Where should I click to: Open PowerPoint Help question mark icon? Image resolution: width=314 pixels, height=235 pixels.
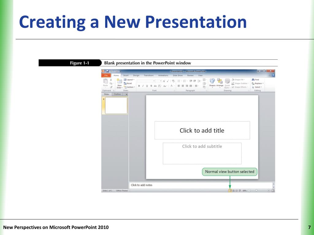(273, 75)
